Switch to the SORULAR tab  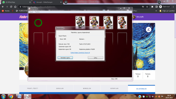click(x=60, y=88)
